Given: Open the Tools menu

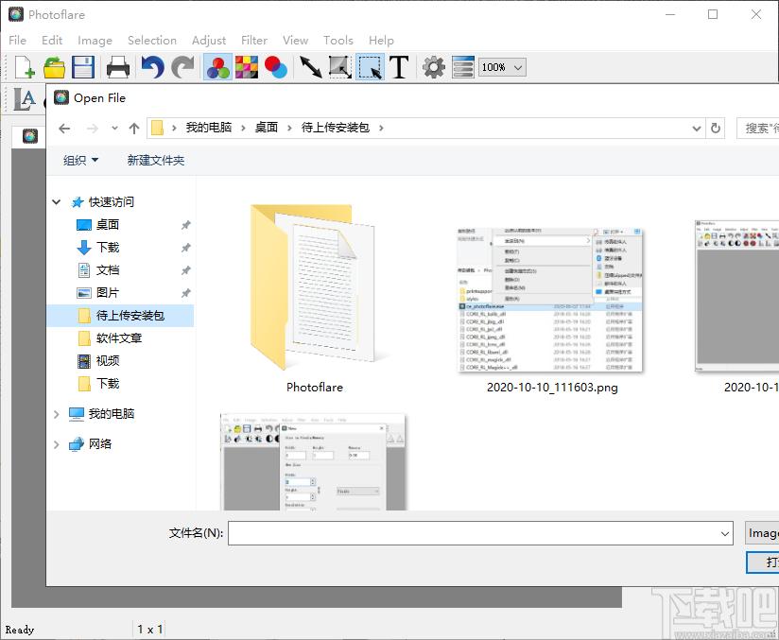Looking at the screenshot, I should click(x=338, y=41).
